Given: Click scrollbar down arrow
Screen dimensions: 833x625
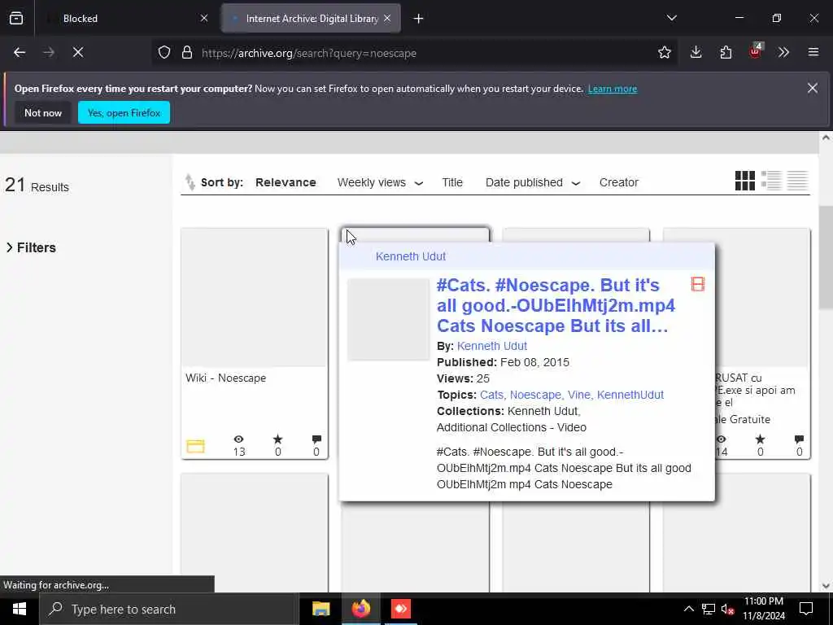Looking at the screenshot, I should pyautogui.click(x=826, y=586).
